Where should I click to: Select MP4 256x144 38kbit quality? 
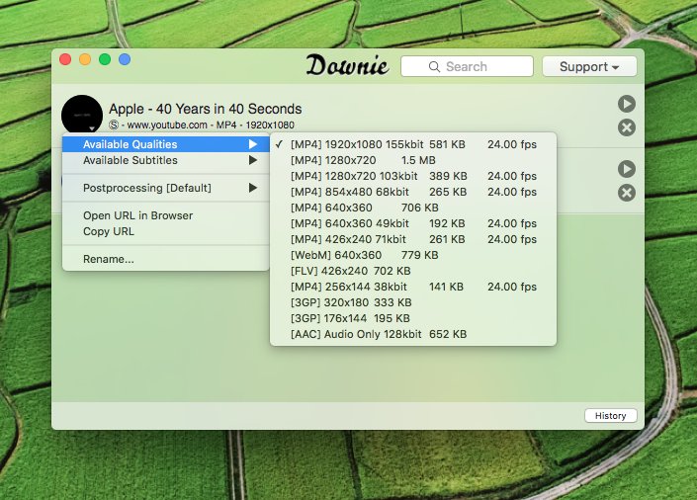(x=413, y=287)
